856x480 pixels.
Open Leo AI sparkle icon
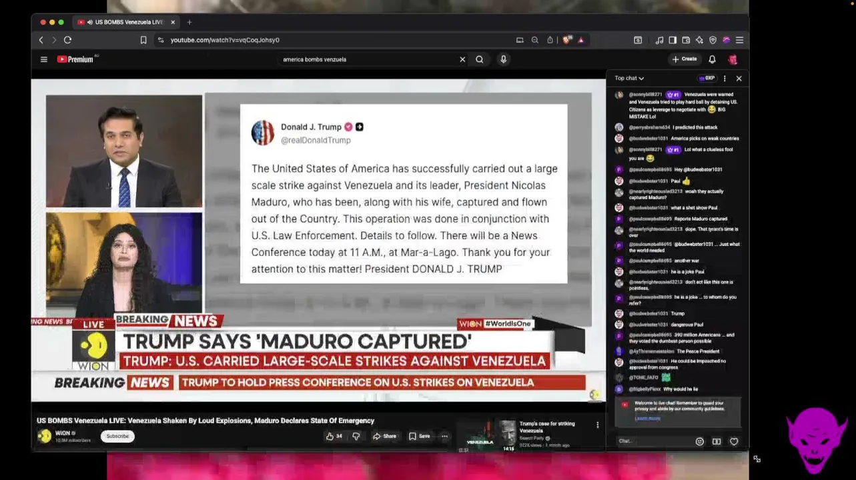[x=699, y=40]
